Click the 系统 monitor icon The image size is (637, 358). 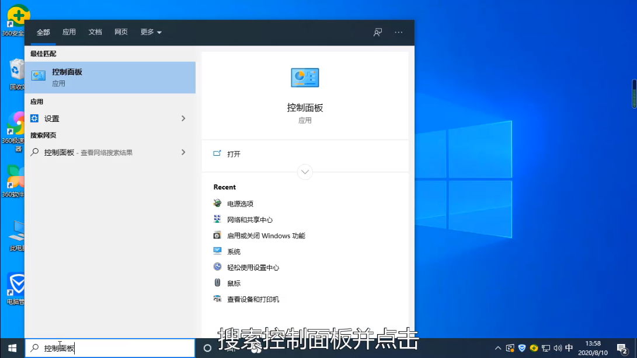217,251
